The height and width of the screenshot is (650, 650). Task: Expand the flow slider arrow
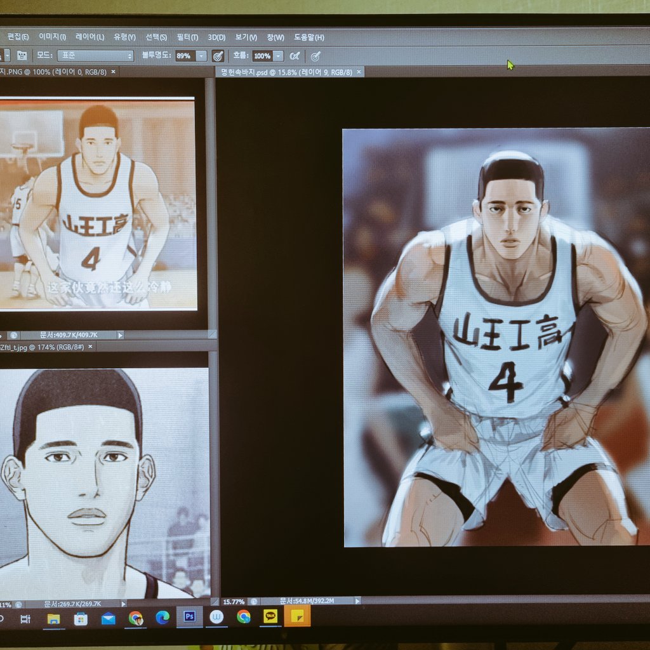[x=279, y=56]
